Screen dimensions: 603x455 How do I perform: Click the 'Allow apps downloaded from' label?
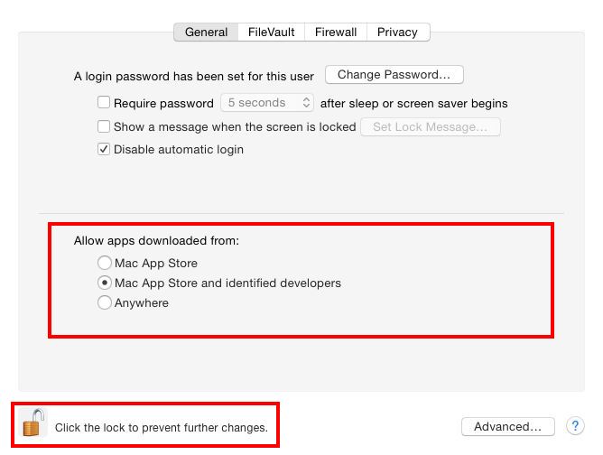click(x=156, y=241)
